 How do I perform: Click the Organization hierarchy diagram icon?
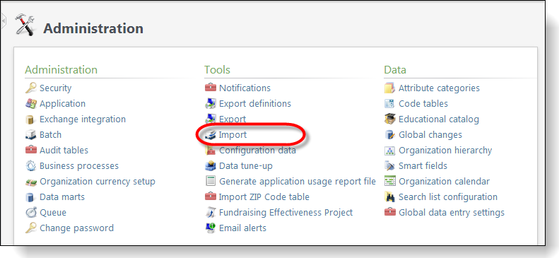tap(390, 151)
